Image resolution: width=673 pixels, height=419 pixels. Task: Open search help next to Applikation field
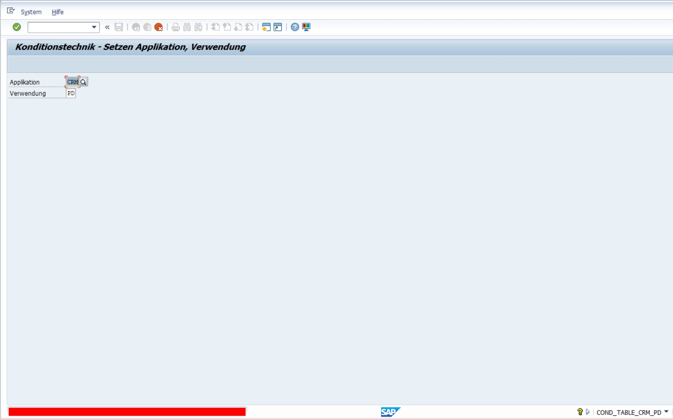[x=84, y=82]
